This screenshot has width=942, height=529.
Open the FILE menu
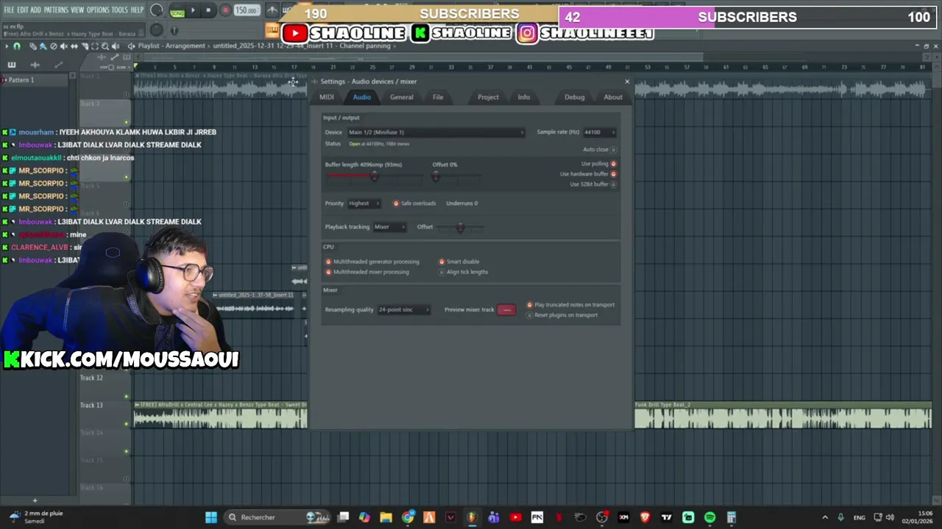click(x=9, y=10)
